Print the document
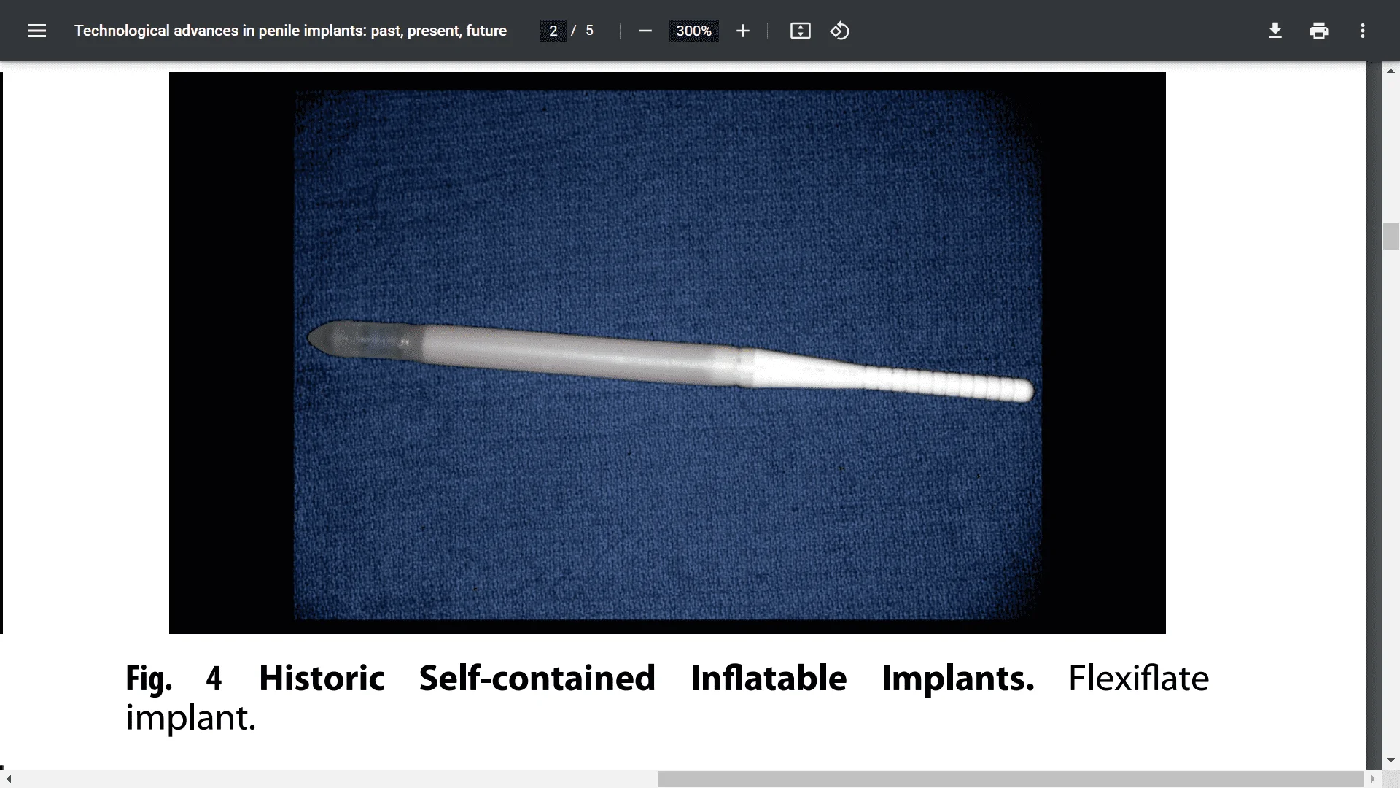Viewport: 1400px width, 788px height. [x=1318, y=31]
